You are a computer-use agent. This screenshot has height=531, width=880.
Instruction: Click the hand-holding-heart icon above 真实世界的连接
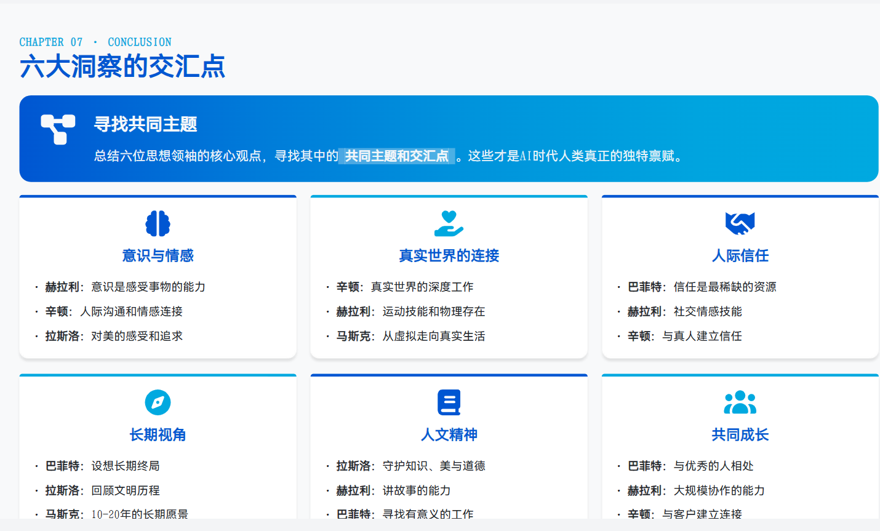click(449, 223)
